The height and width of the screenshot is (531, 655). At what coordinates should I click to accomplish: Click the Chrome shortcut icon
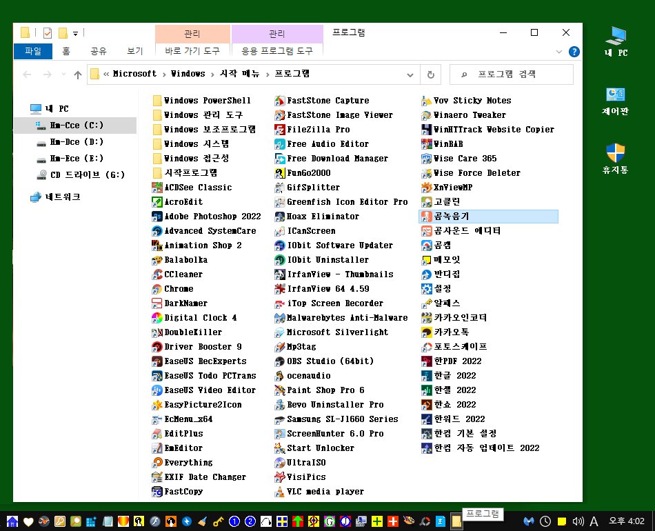point(157,289)
